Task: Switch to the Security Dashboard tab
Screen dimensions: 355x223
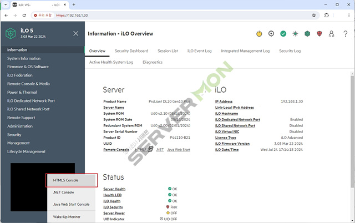Action: point(131,51)
